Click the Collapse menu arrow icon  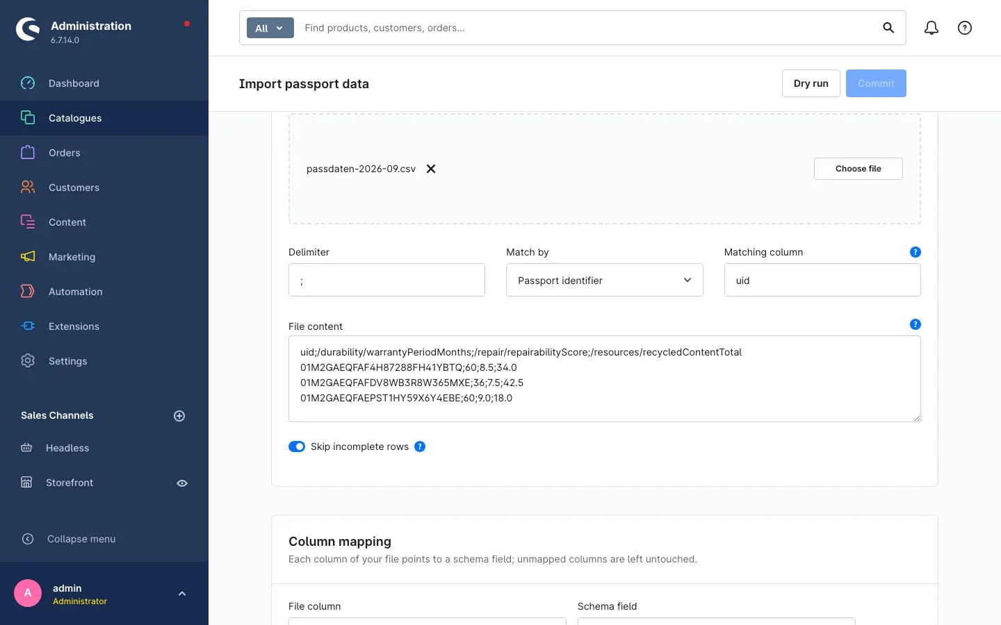(28, 539)
